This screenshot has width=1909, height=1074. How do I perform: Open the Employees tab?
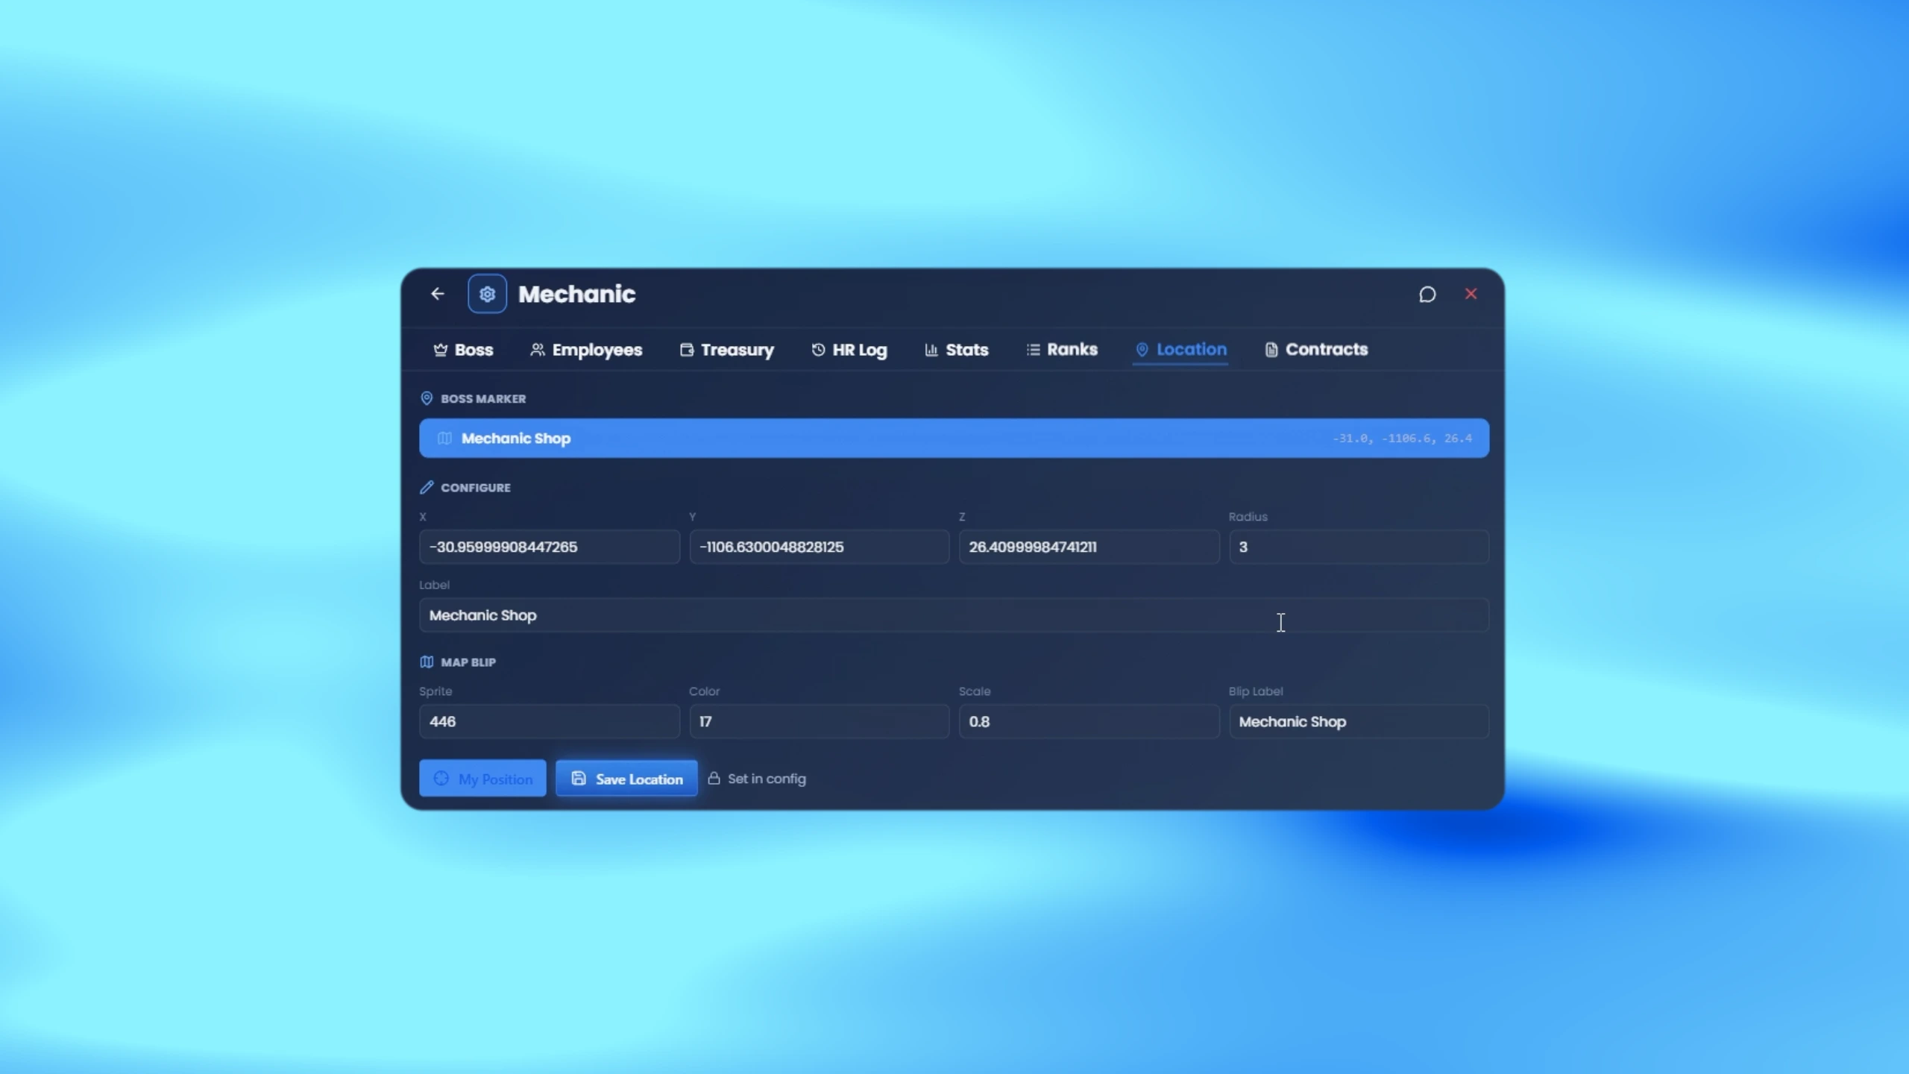(x=586, y=350)
